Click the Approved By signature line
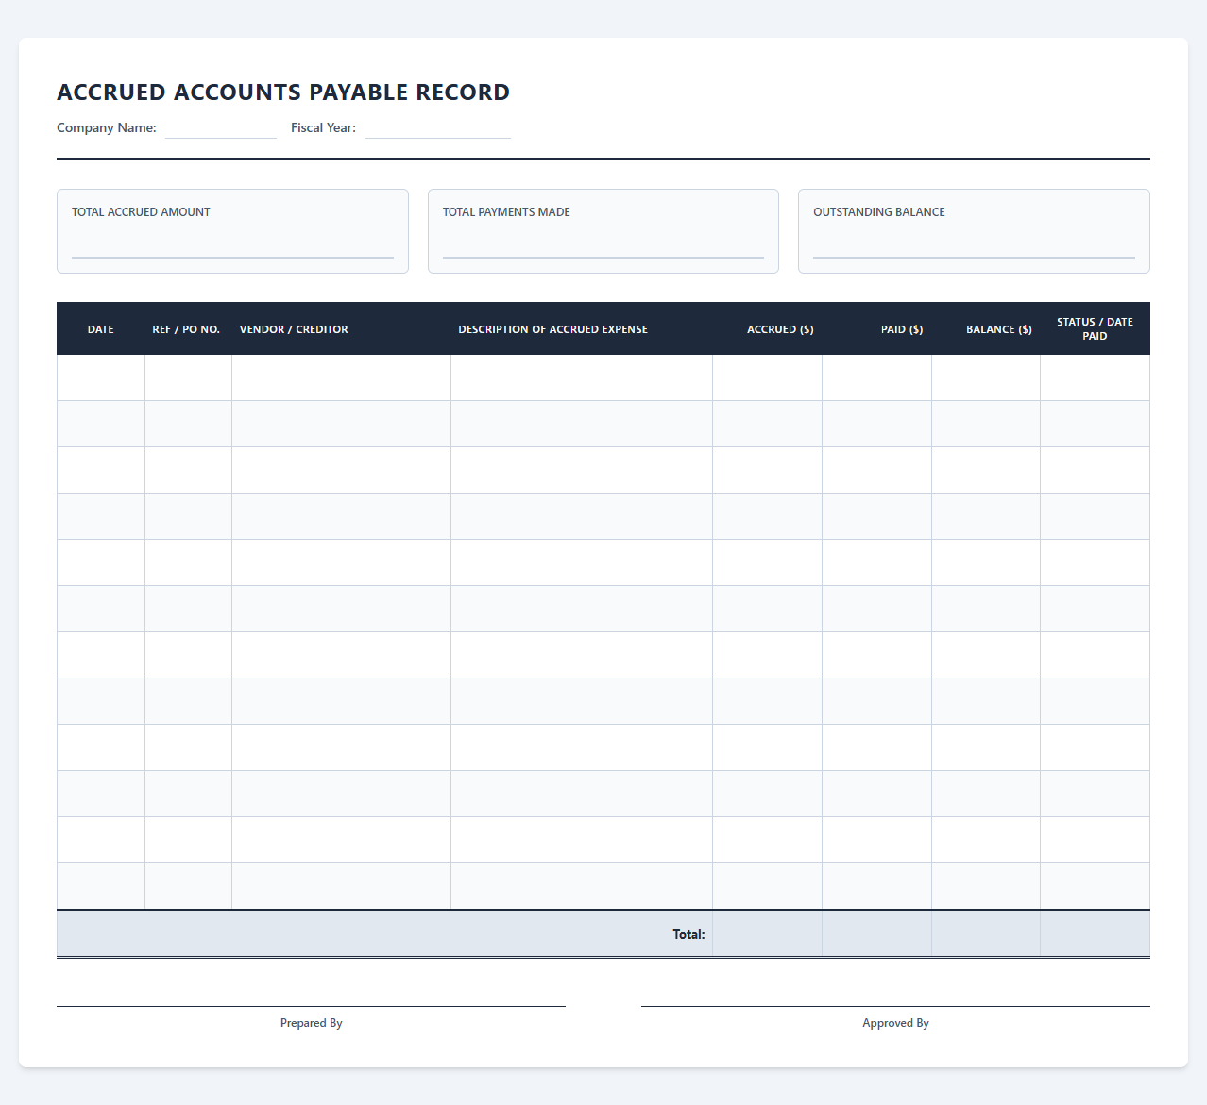 point(895,1006)
